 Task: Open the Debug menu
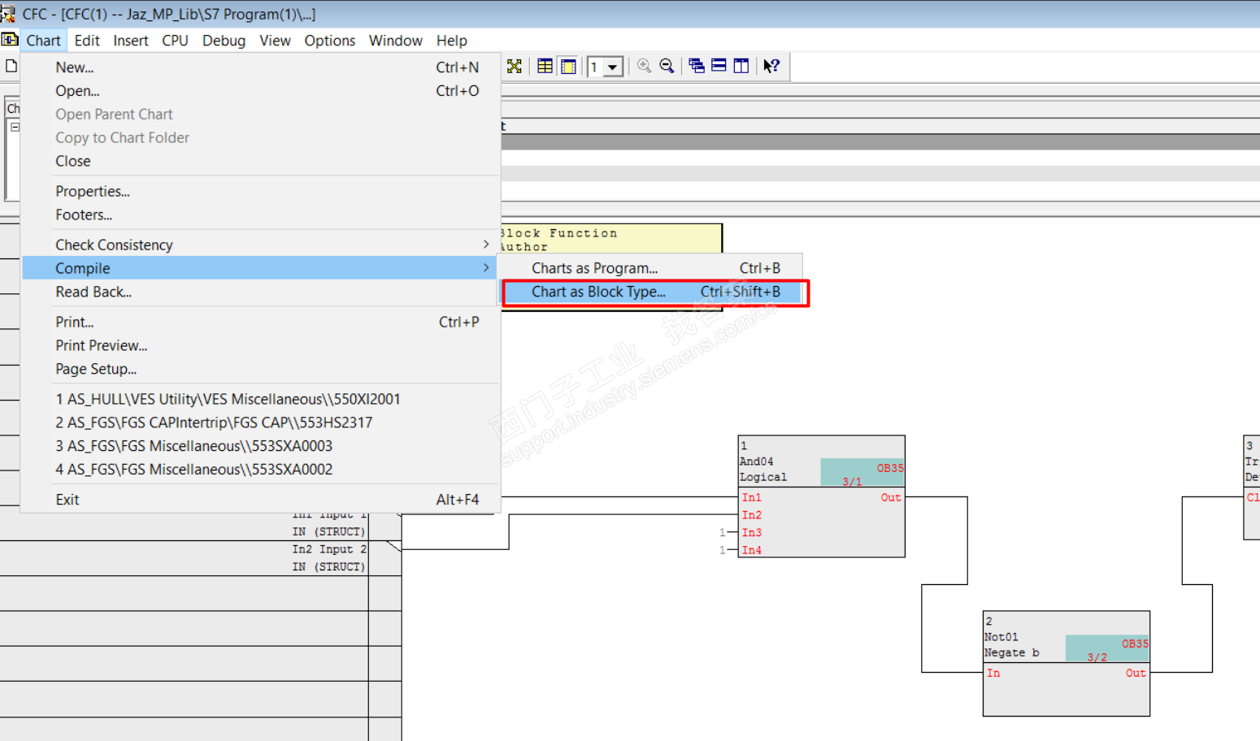click(224, 41)
